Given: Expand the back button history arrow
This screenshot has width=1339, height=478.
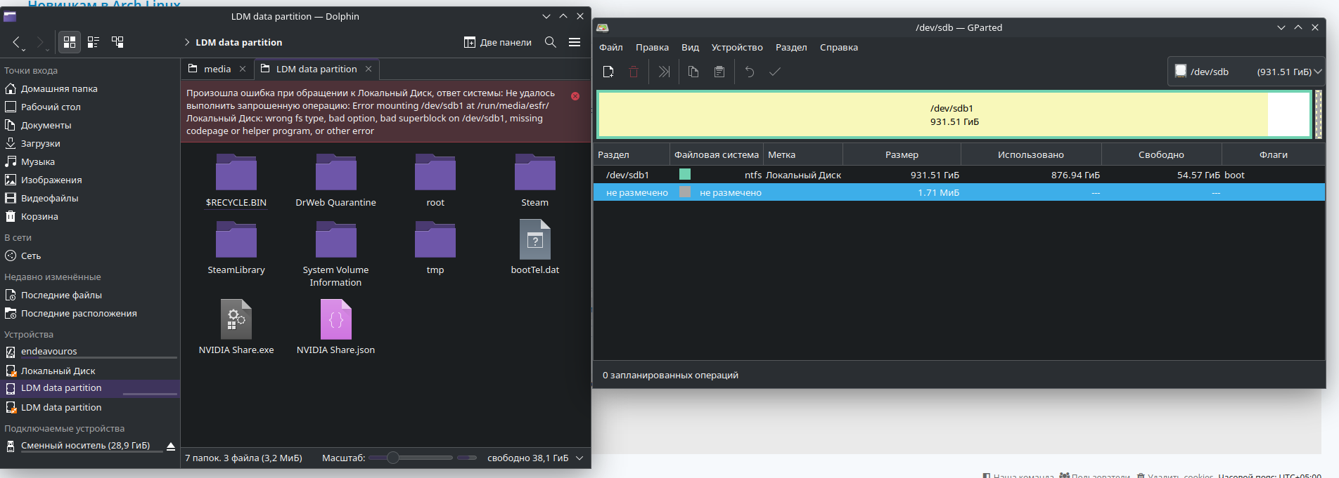Looking at the screenshot, I should click(x=24, y=51).
